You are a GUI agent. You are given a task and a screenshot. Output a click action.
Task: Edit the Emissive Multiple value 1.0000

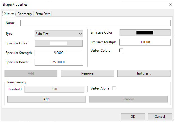tap(145, 42)
